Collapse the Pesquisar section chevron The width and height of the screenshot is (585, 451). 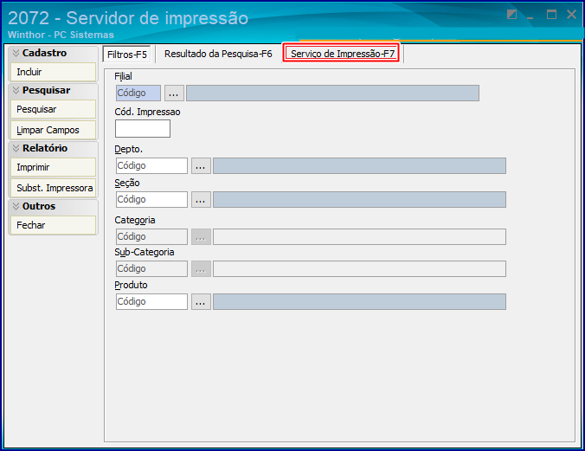[x=16, y=90]
